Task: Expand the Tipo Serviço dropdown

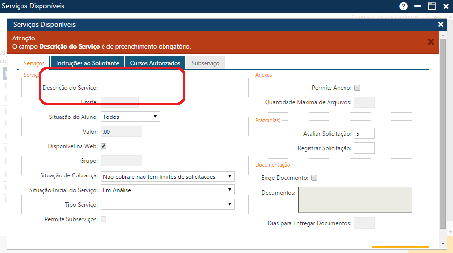Action: pyautogui.click(x=167, y=204)
